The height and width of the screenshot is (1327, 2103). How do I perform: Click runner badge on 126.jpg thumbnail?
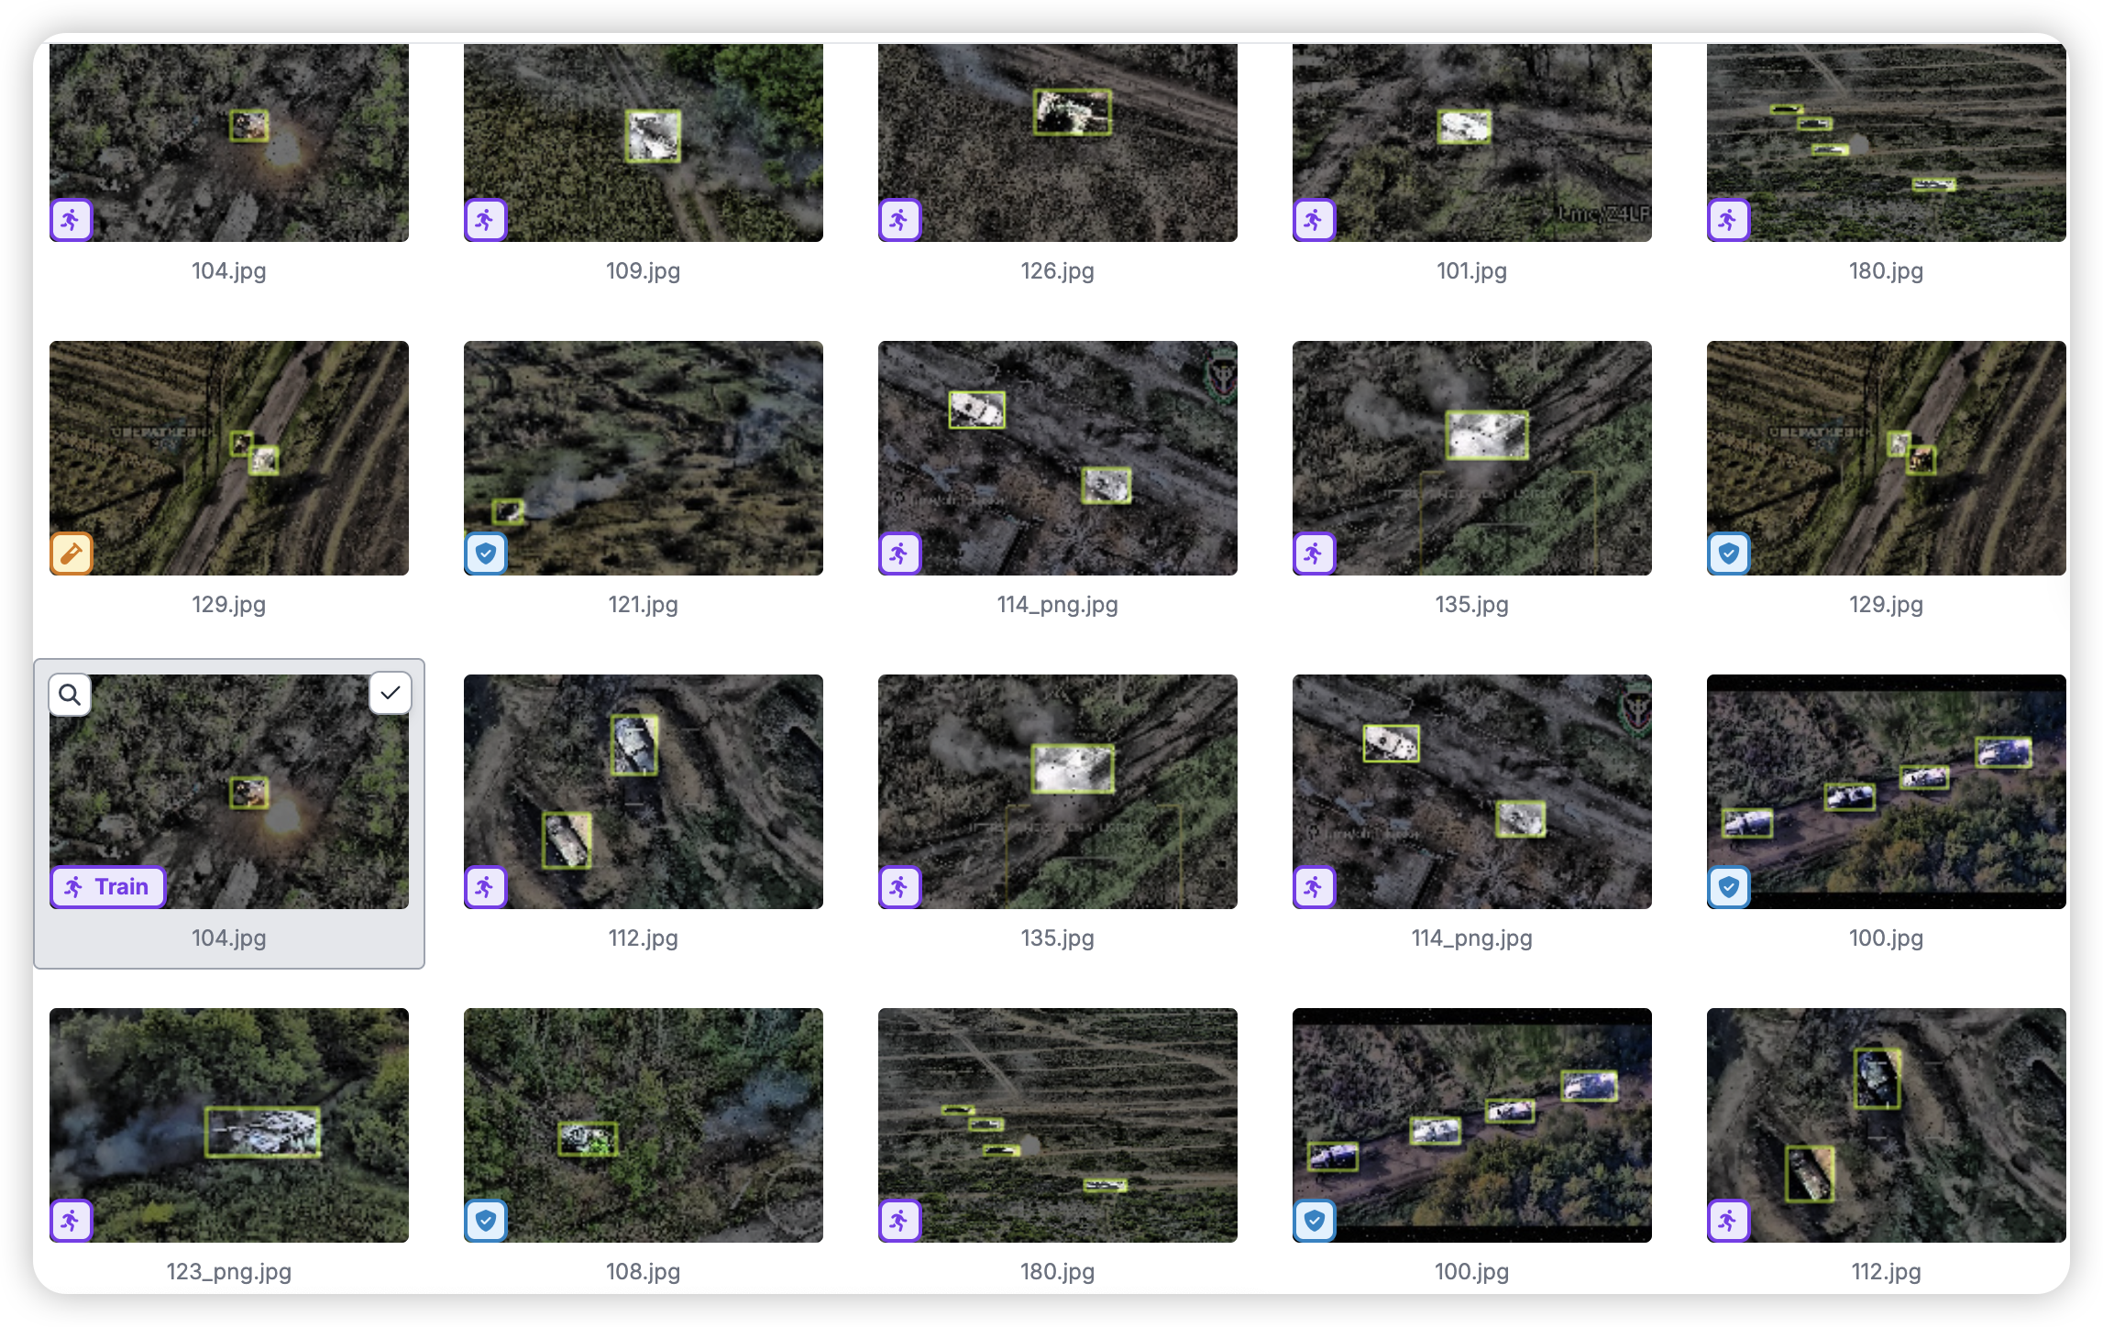point(900,220)
